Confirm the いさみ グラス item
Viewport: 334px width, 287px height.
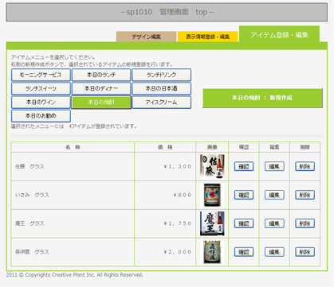(244, 195)
